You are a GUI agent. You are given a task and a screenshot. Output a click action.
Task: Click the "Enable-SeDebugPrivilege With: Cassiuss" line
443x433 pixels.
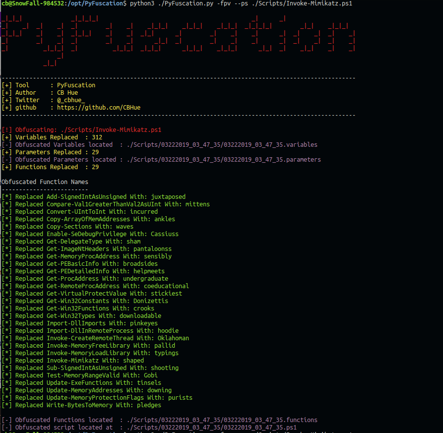90,234
